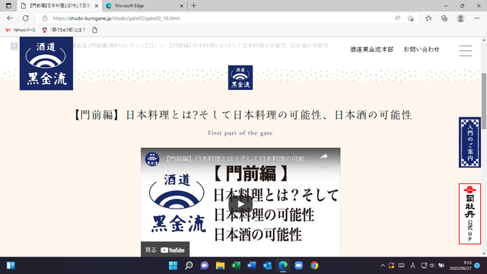Open the notification count badge

tap(477, 266)
